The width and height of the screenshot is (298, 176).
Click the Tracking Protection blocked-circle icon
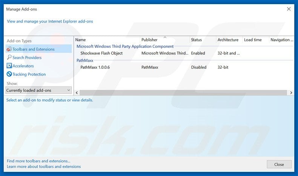click(x=9, y=74)
